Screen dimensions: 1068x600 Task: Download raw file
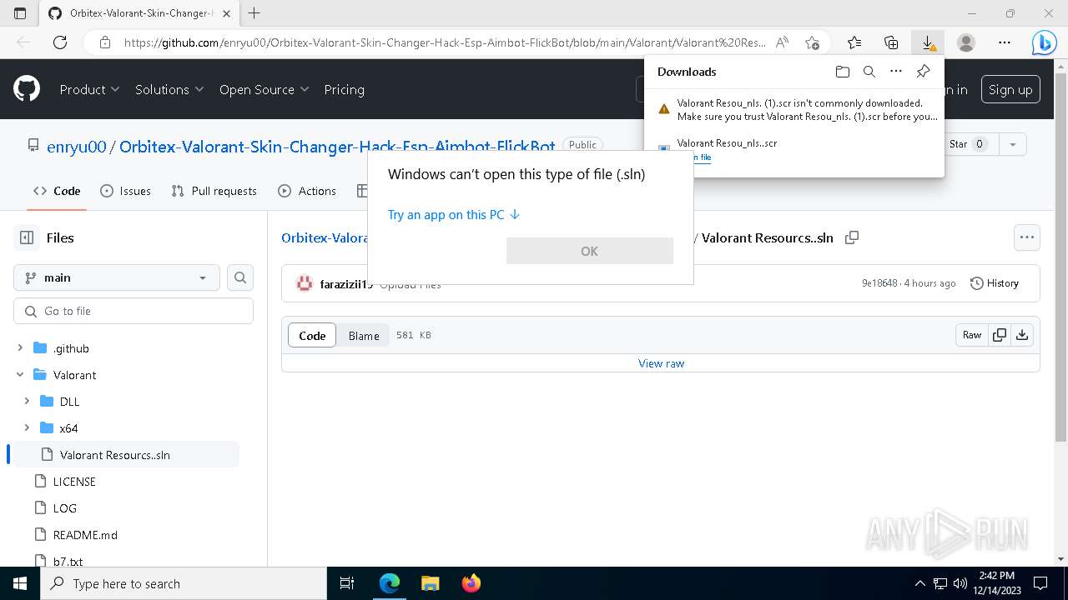coord(1022,335)
